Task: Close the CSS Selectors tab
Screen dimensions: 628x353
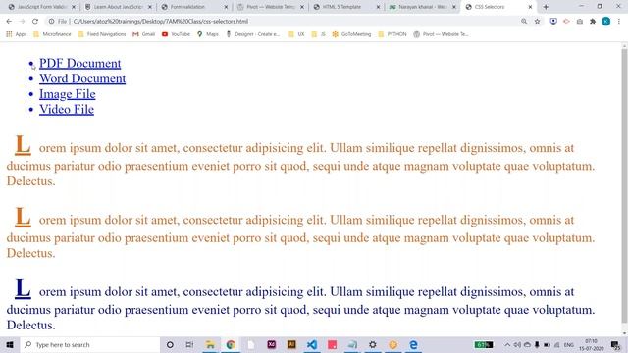Action: point(530,7)
